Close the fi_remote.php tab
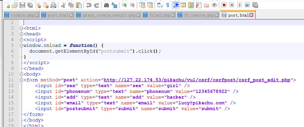 click(217, 15)
